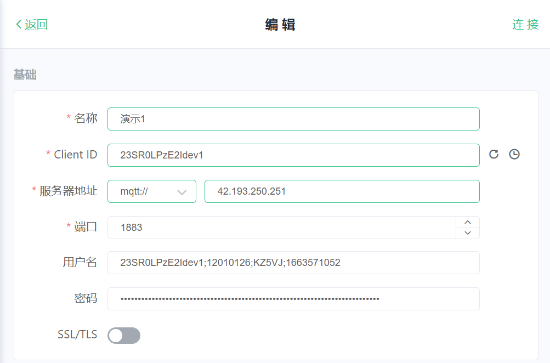
Task: Click the back chevron arrow icon
Action: coord(19,24)
